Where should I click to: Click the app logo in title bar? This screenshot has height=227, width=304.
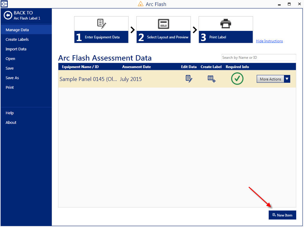point(4,4)
